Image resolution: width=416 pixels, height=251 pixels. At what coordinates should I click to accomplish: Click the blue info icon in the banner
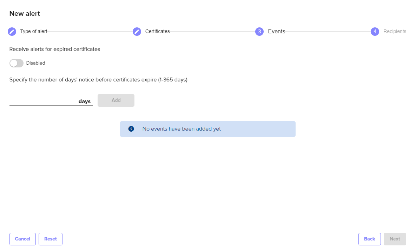[131, 129]
